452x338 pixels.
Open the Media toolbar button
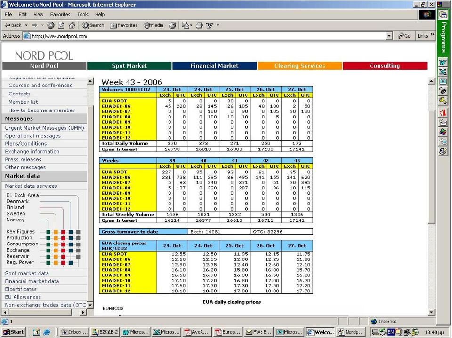[x=153, y=25]
